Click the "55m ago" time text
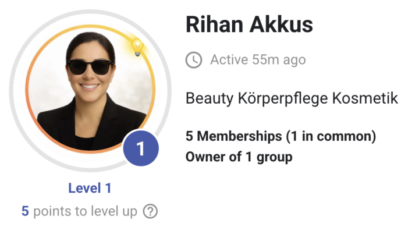 [279, 59]
